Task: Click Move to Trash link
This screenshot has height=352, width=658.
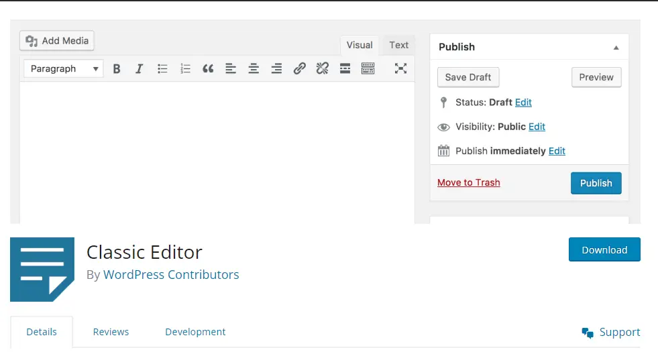Action: coord(469,182)
